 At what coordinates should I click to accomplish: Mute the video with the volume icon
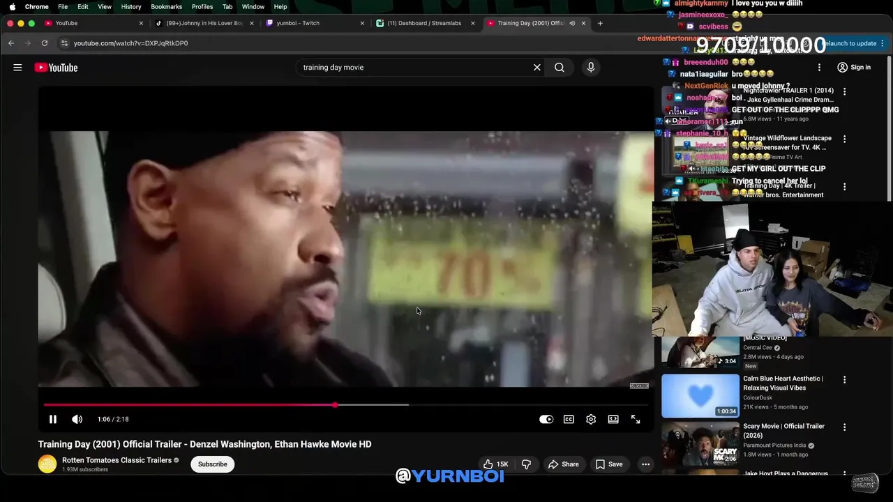point(77,419)
